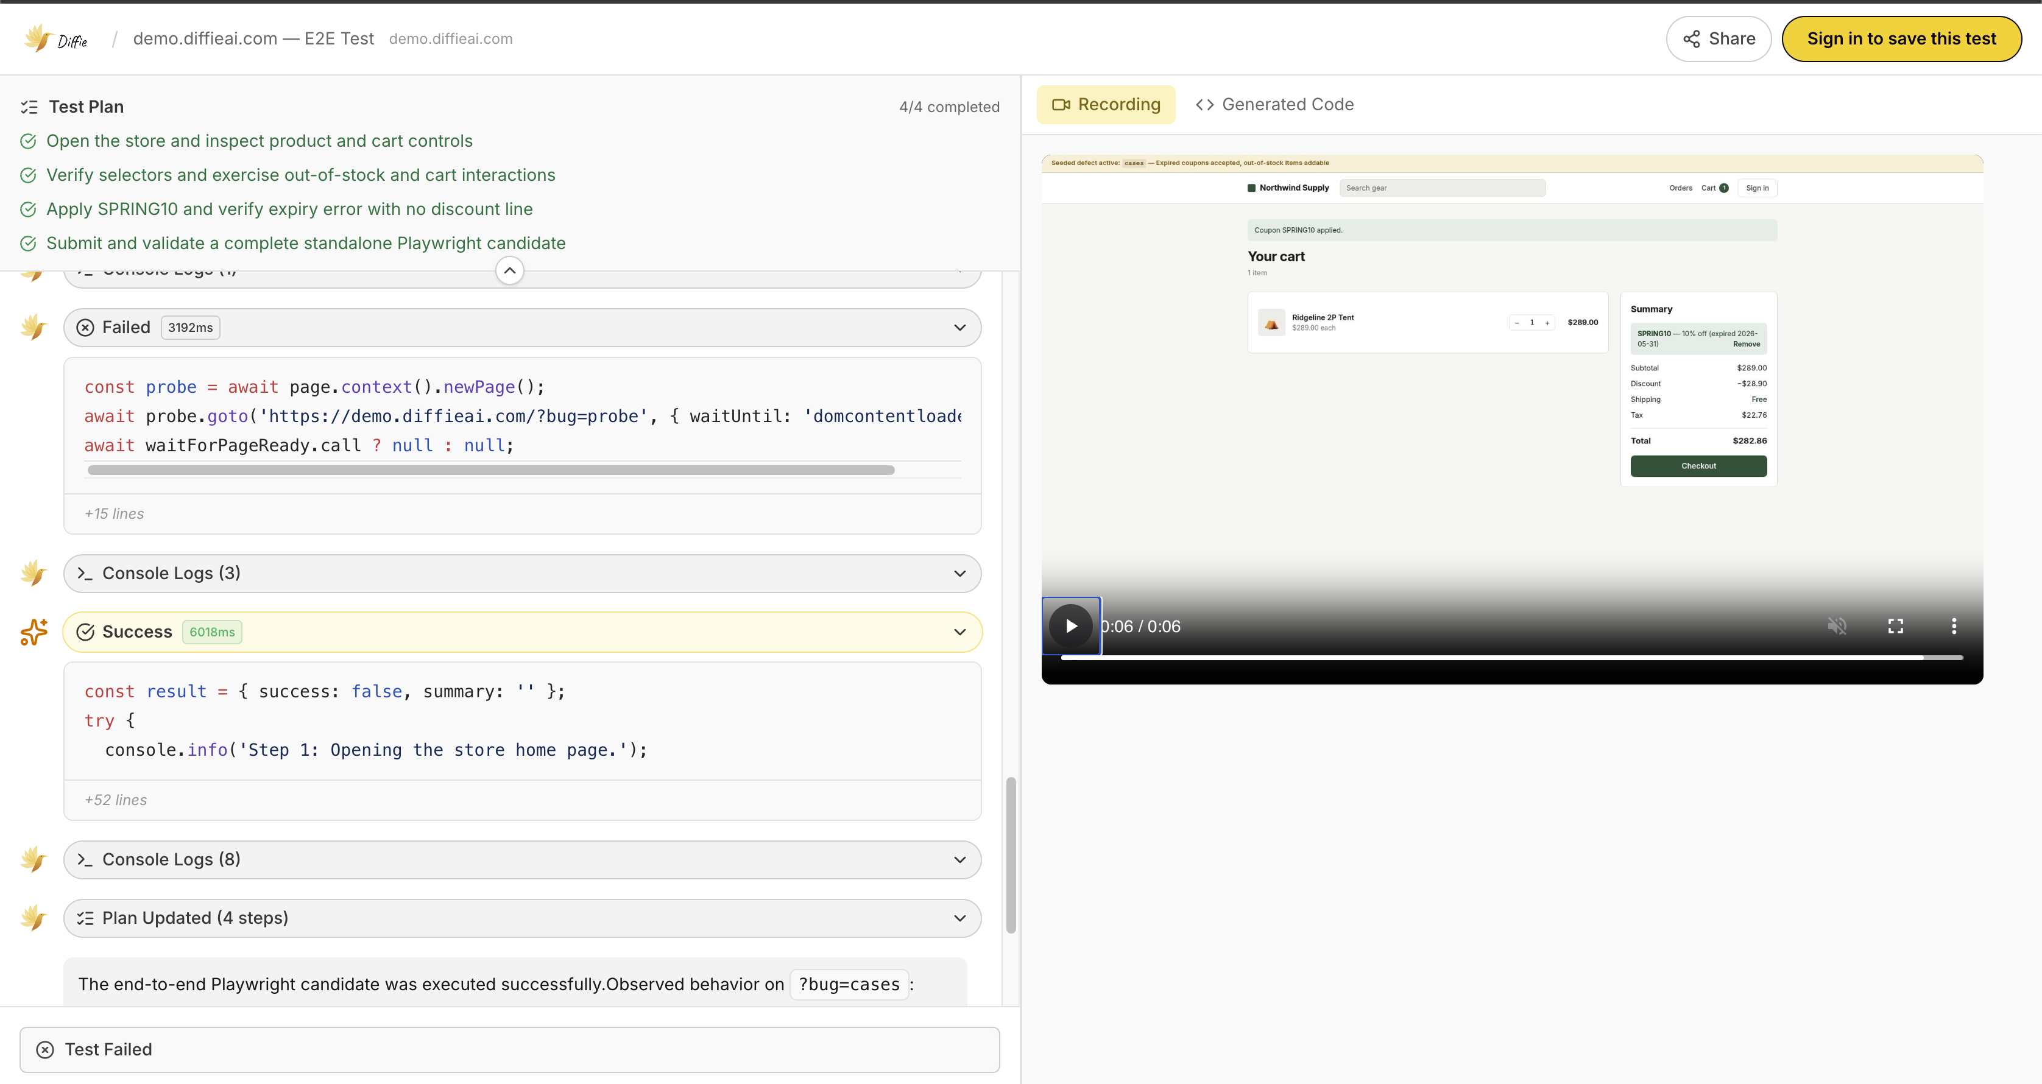The image size is (2042, 1084).
Task: Show the hidden "+52 lines" of success code
Action: [x=116, y=800]
